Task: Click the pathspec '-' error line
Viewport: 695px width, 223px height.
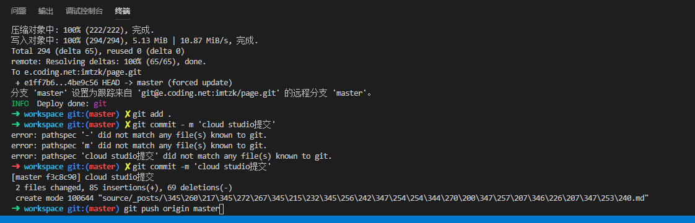Action: pos(139,135)
